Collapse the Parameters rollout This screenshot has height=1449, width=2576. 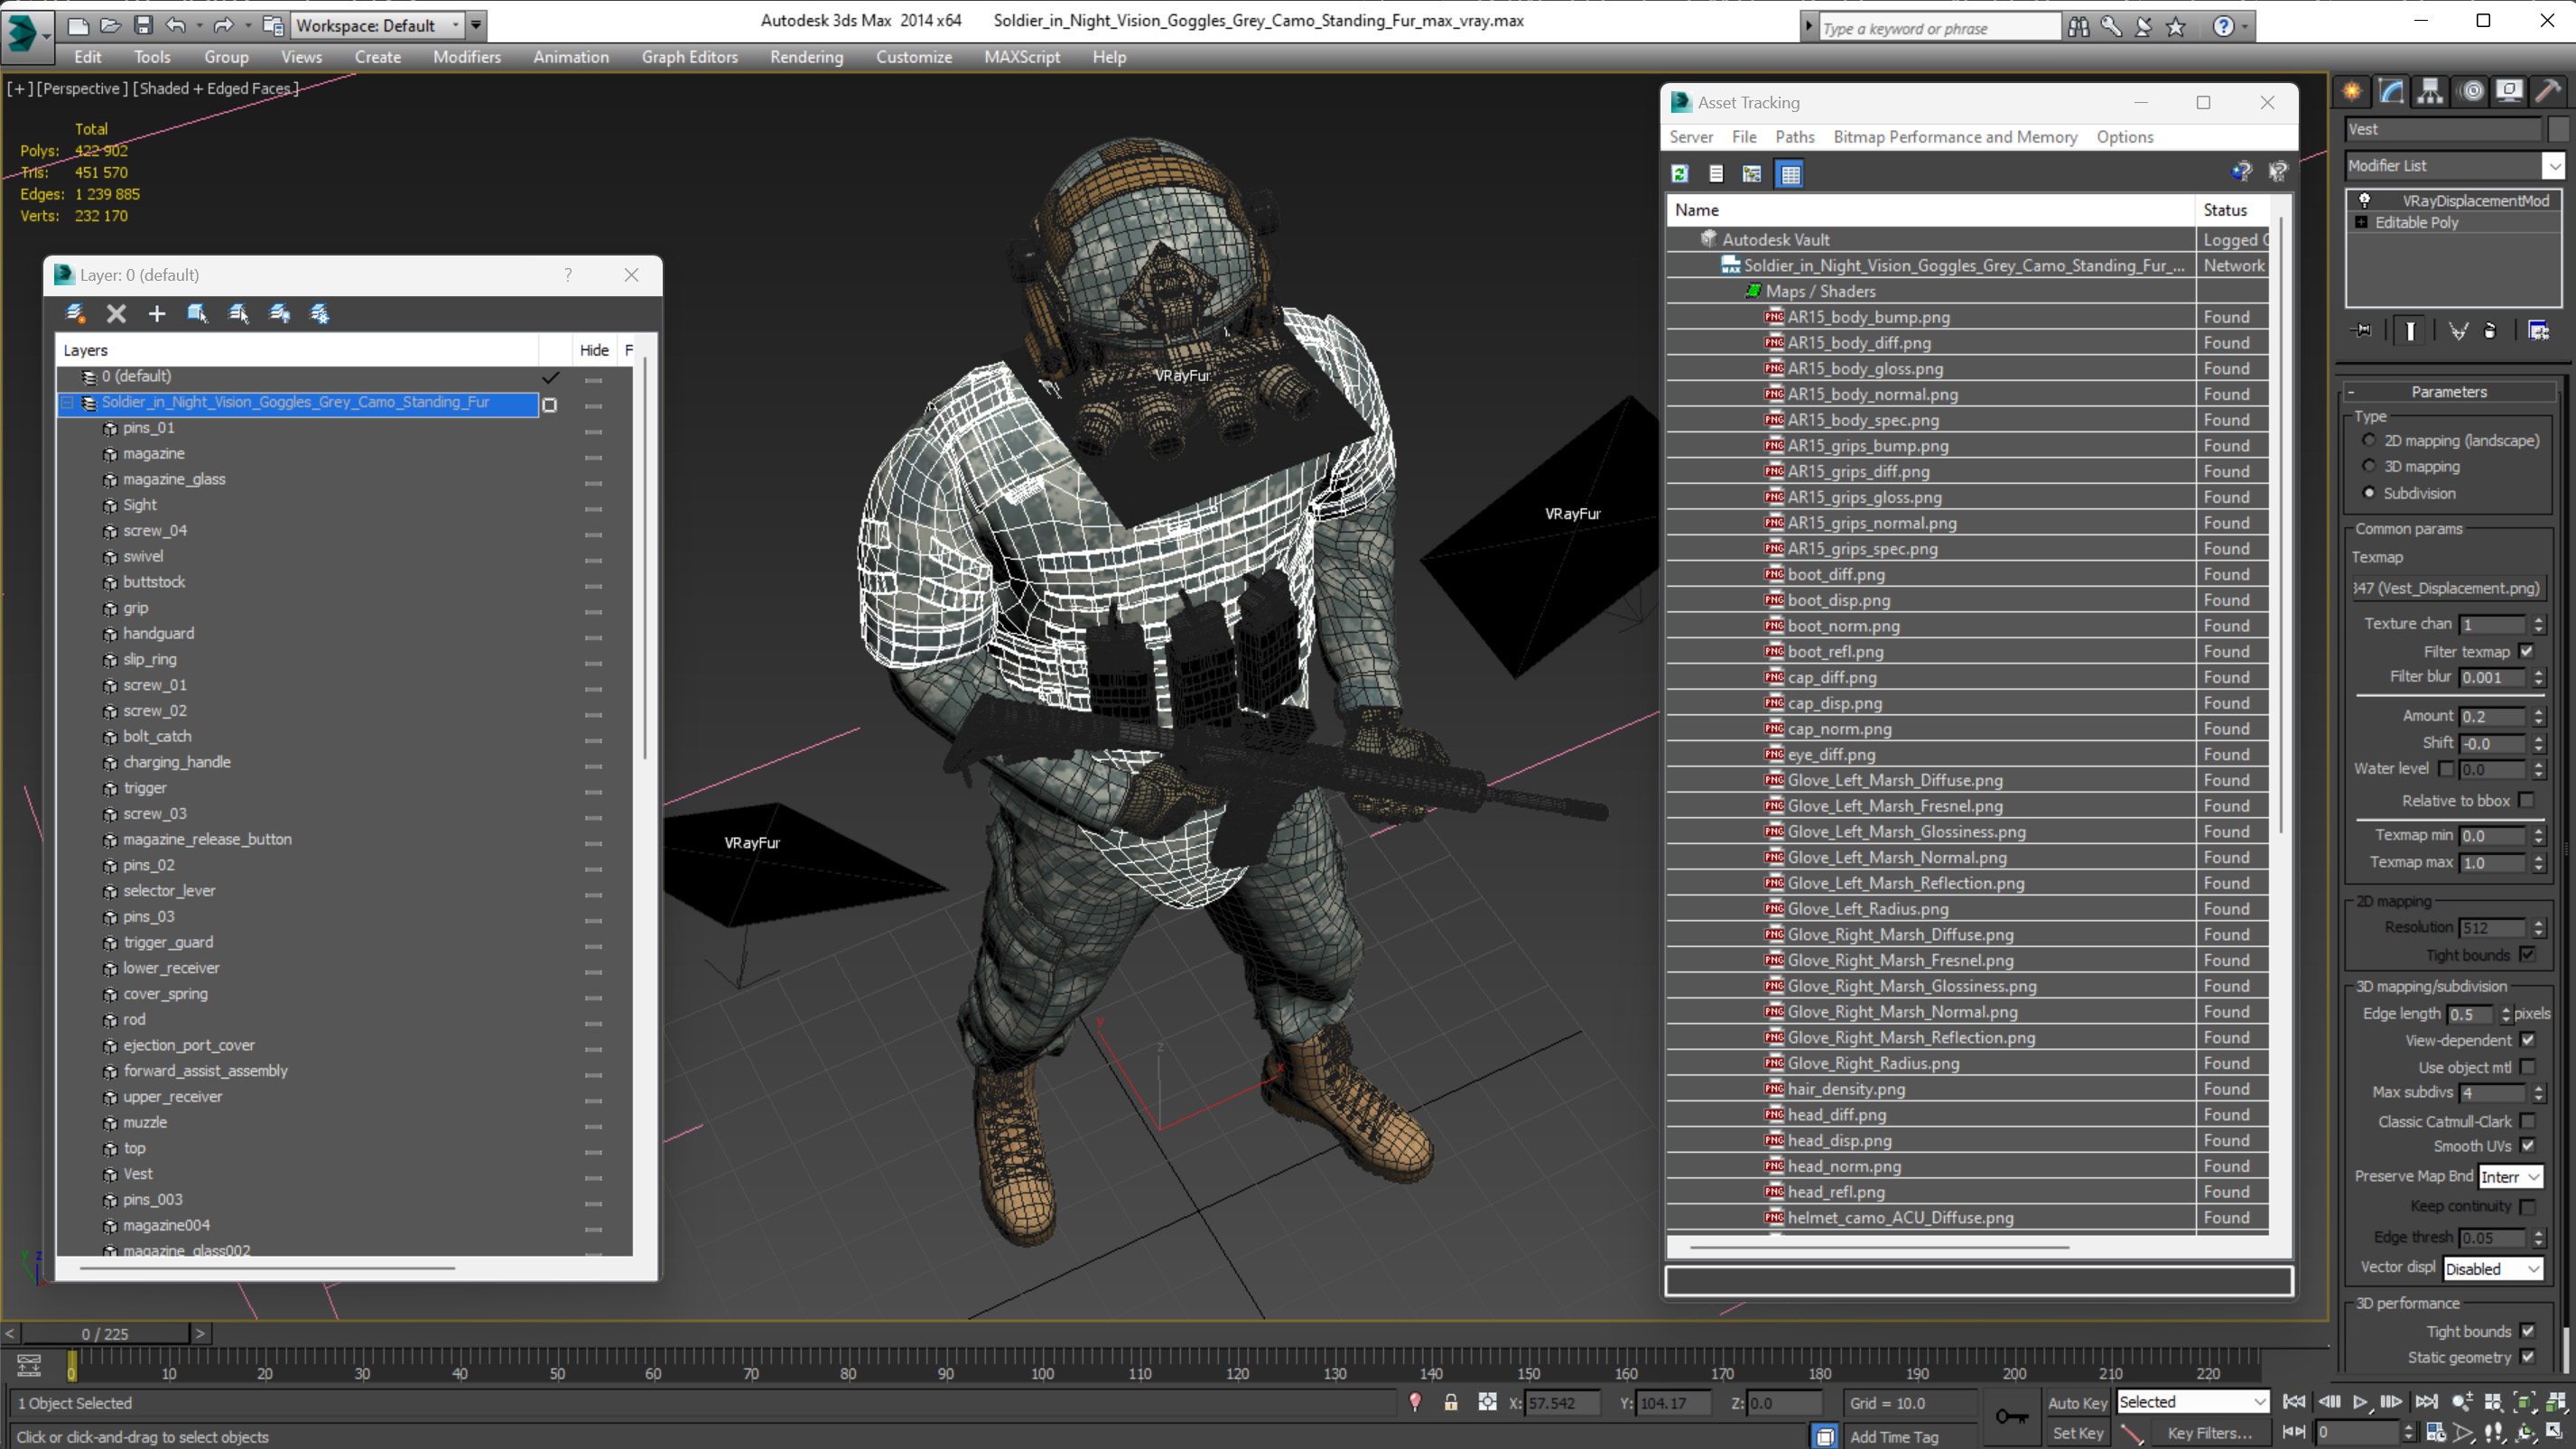point(2448,392)
